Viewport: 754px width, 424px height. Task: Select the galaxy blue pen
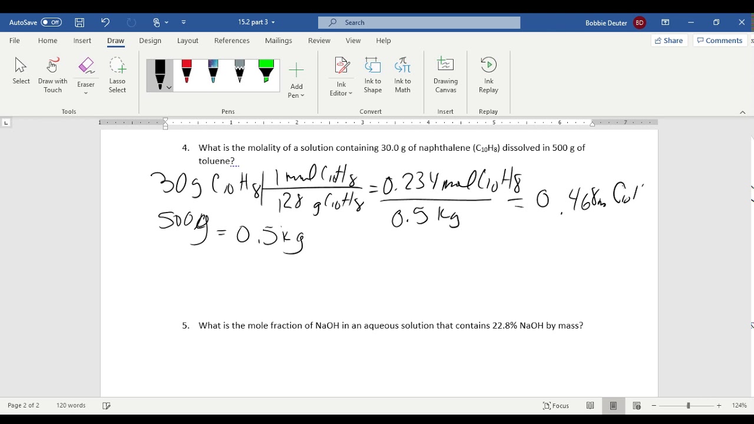(x=213, y=71)
